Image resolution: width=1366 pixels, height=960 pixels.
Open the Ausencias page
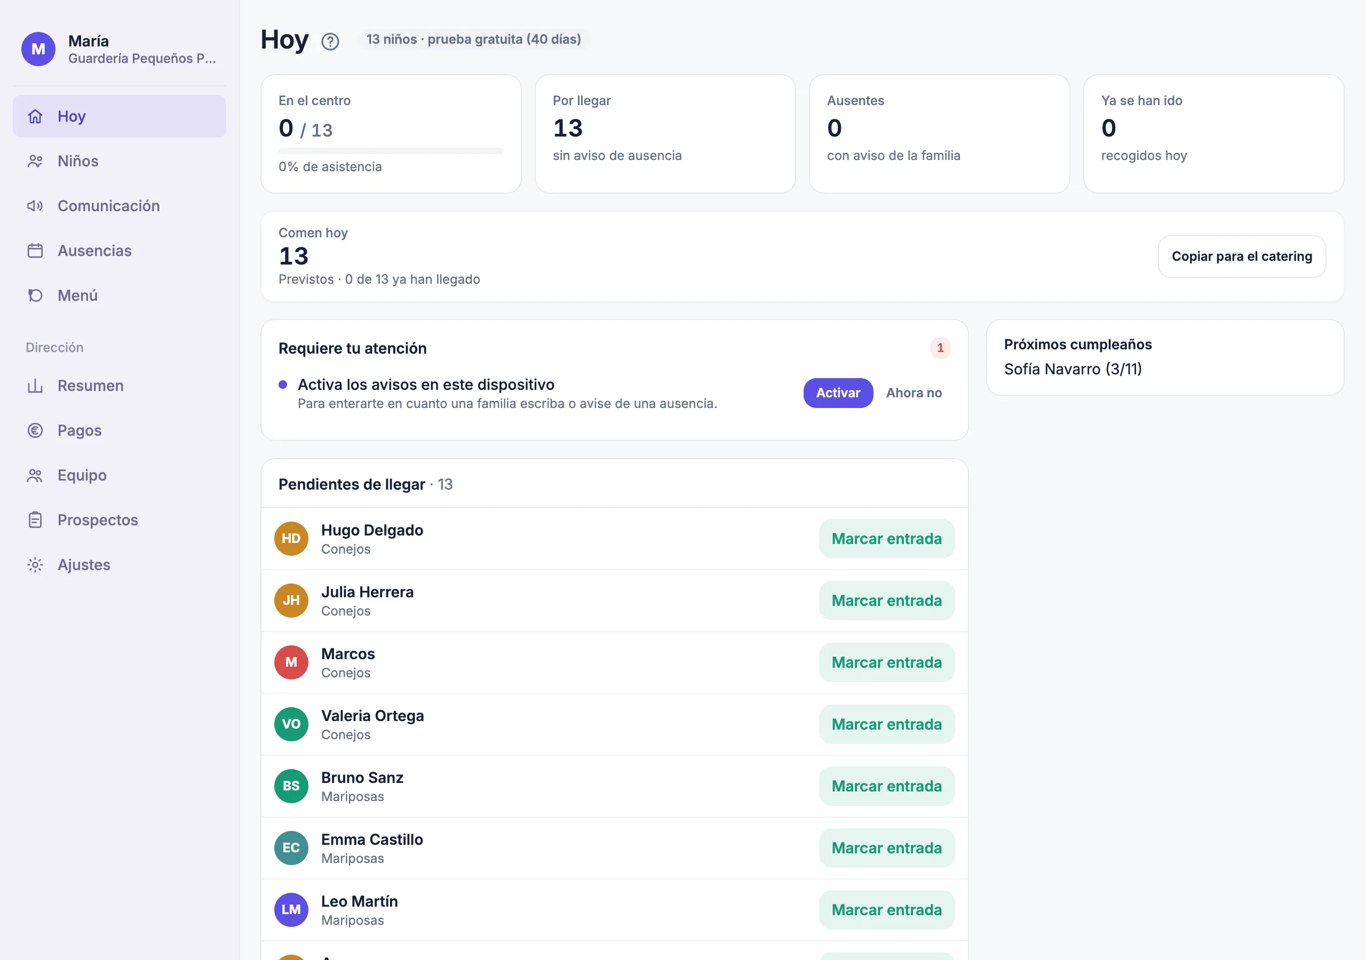tap(120, 251)
